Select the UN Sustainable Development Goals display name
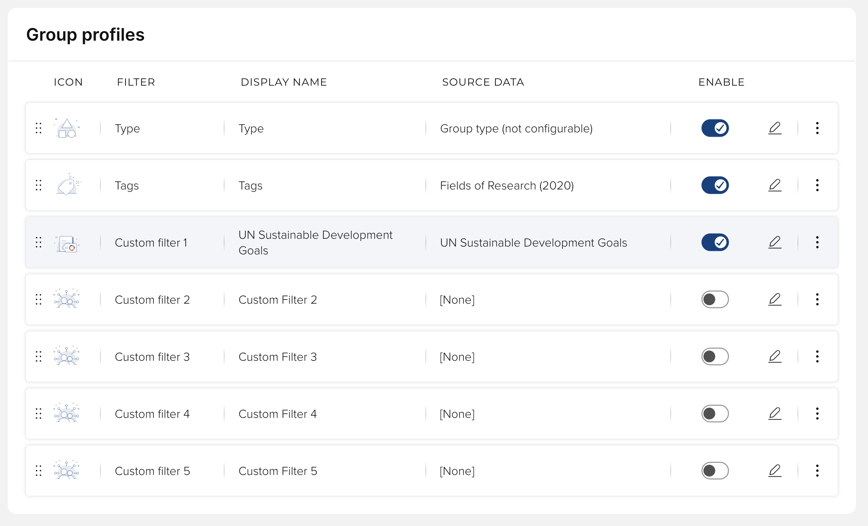 point(315,242)
